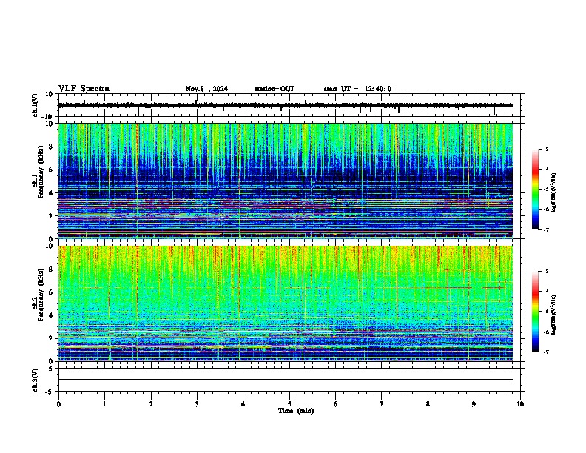
Task: Click the '-7' value below ch.2 color bar
Action: (x=545, y=352)
